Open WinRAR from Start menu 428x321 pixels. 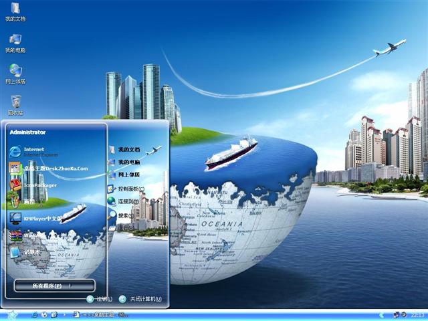pyautogui.click(x=27, y=235)
